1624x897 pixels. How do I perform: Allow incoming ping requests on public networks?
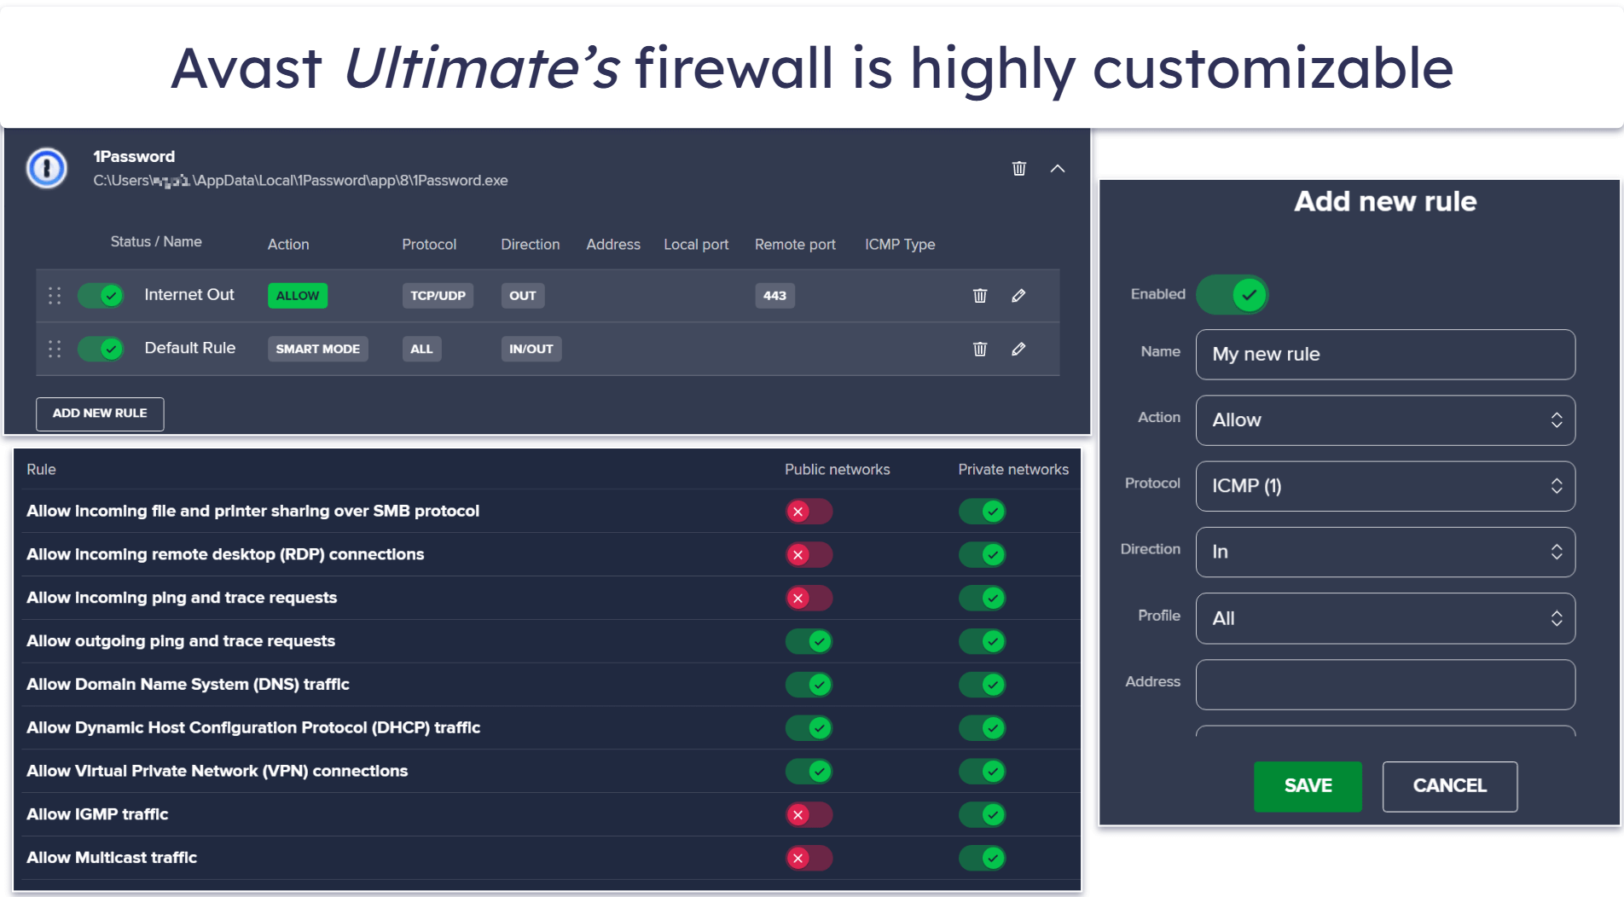[x=809, y=598]
